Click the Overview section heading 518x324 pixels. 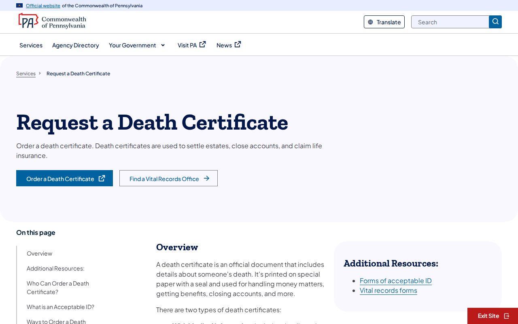(177, 247)
